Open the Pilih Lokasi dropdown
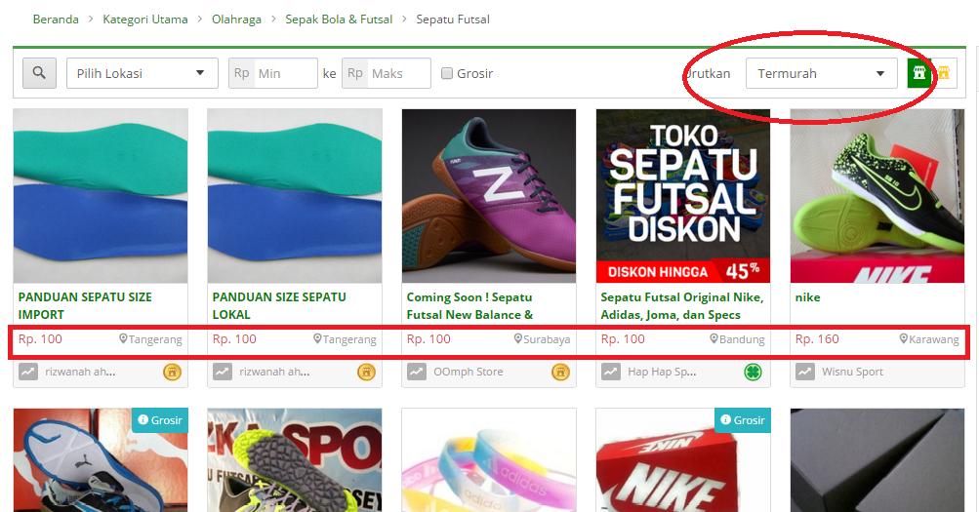This screenshot has width=979, height=512. pos(143,73)
